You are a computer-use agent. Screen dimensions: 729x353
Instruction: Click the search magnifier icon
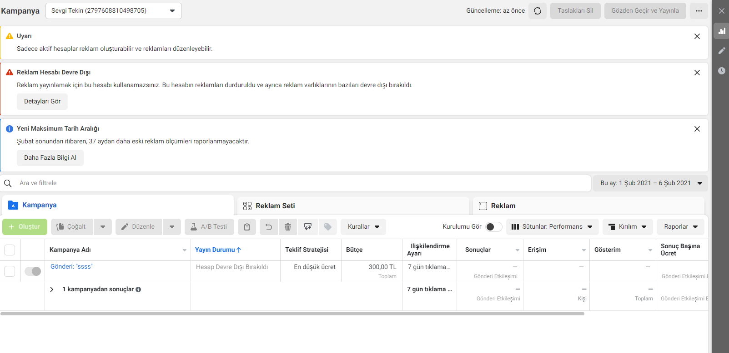8,183
